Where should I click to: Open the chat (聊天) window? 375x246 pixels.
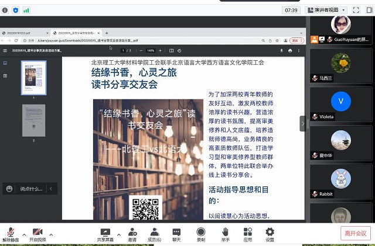[x=176, y=234]
